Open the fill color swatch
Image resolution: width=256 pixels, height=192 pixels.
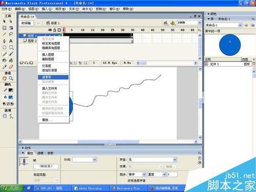pos(11,97)
